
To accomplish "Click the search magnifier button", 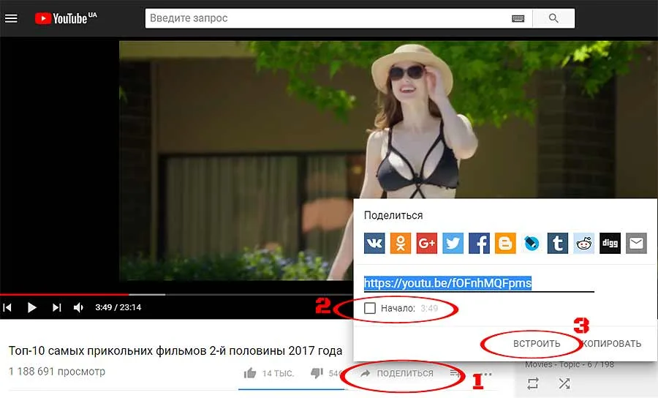I will (553, 18).
